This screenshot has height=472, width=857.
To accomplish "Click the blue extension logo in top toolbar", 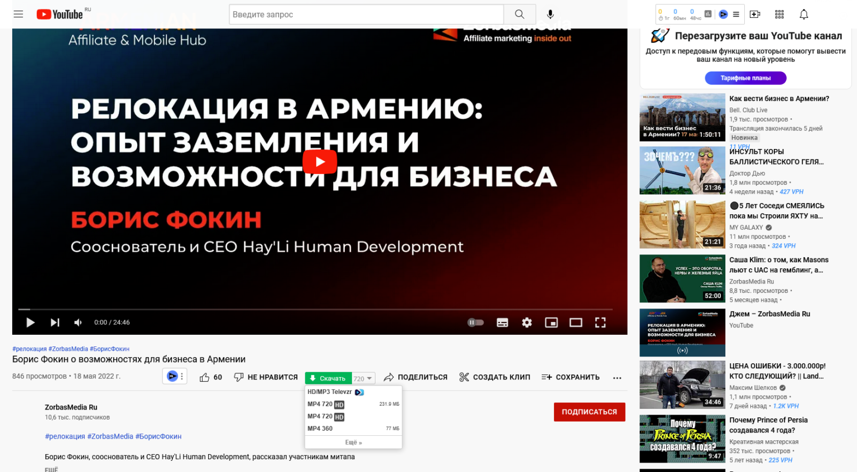I will (x=723, y=14).
